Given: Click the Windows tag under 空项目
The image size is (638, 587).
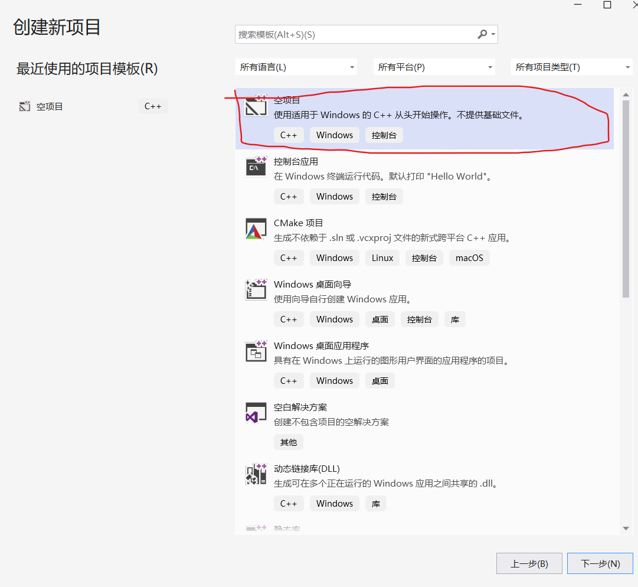Looking at the screenshot, I should coord(335,135).
